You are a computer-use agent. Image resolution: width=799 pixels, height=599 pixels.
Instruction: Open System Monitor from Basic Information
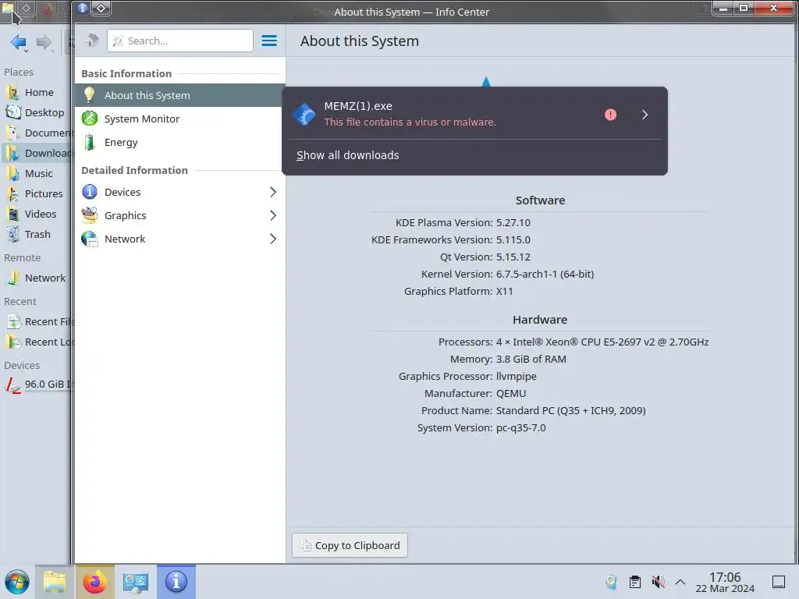pos(180,119)
